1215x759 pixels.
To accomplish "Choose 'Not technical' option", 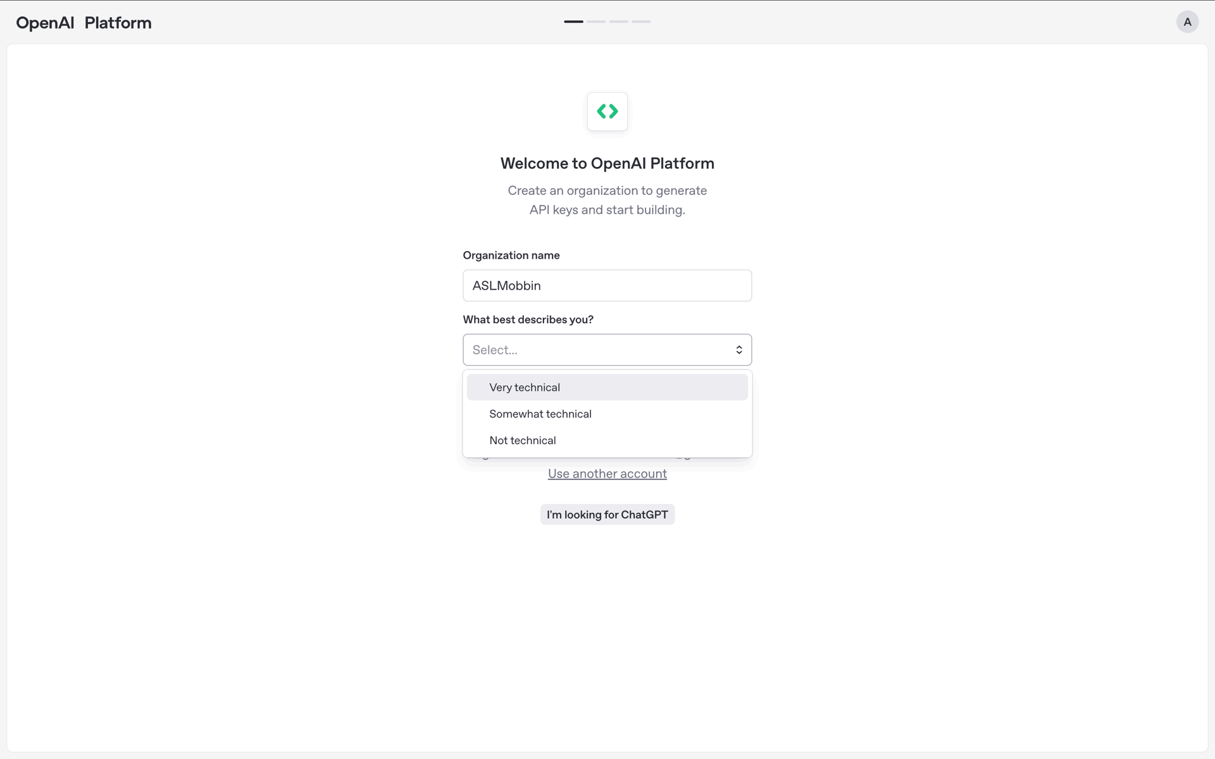I will (607, 440).
